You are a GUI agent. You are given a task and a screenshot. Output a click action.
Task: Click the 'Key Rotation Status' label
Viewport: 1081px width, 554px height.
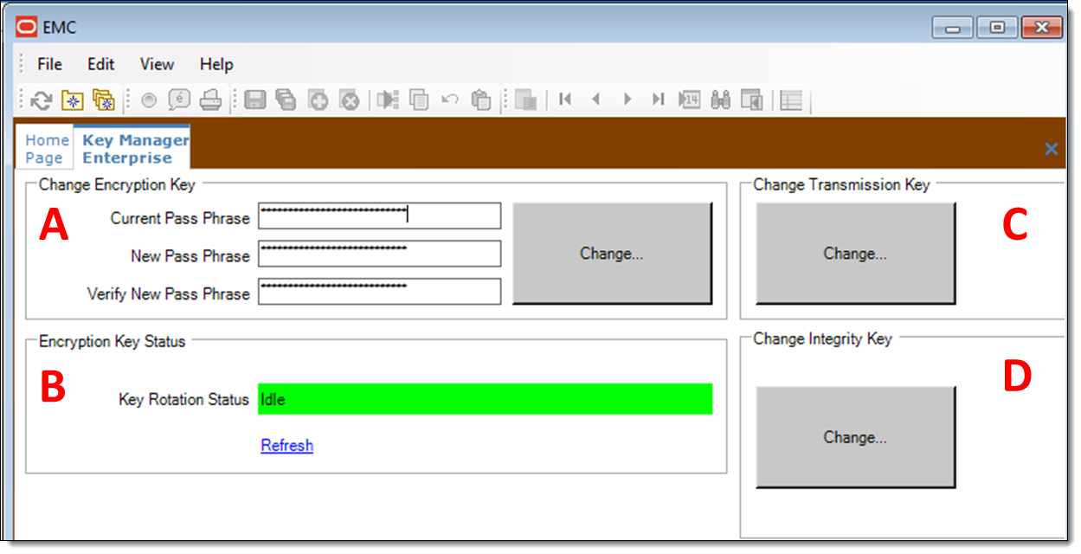[x=184, y=400]
